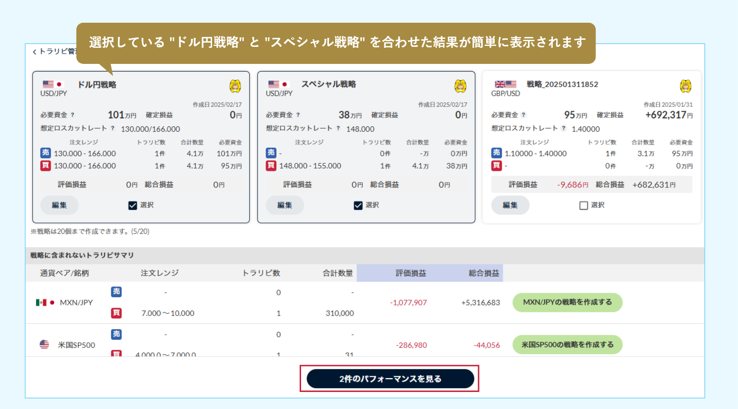Select the 戦略_202501311852 card title
Image resolution: width=738 pixels, height=409 pixels.
(x=562, y=84)
